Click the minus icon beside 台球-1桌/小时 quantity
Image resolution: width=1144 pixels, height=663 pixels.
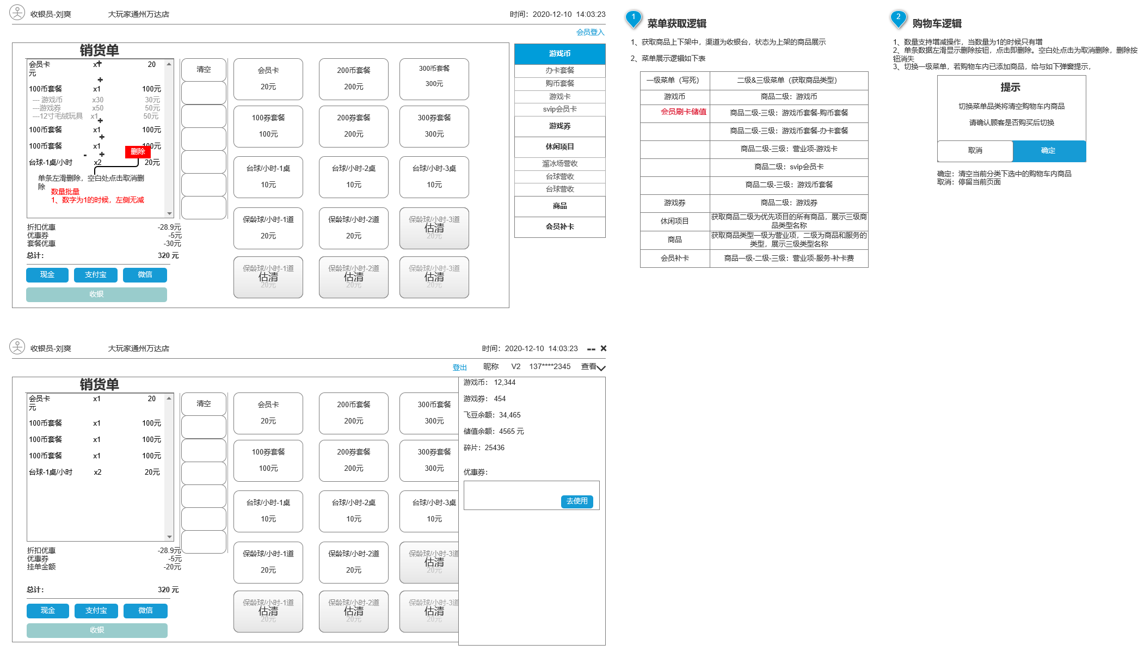click(x=85, y=156)
